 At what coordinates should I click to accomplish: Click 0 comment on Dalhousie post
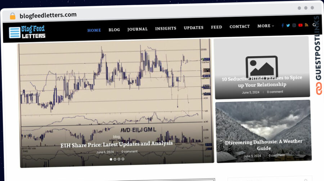(x=277, y=155)
